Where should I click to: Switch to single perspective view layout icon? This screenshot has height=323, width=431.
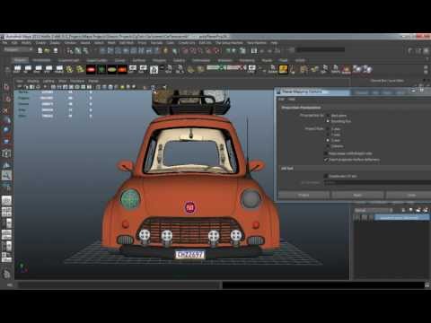pos(6,200)
